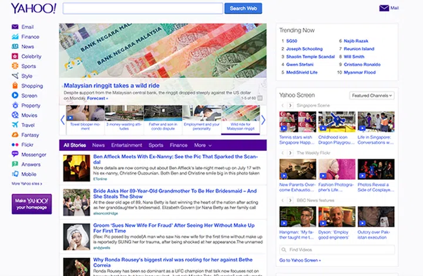This screenshot has height=276, width=423.
Task: Open the Mail envelope icon in header
Action: [384, 8]
